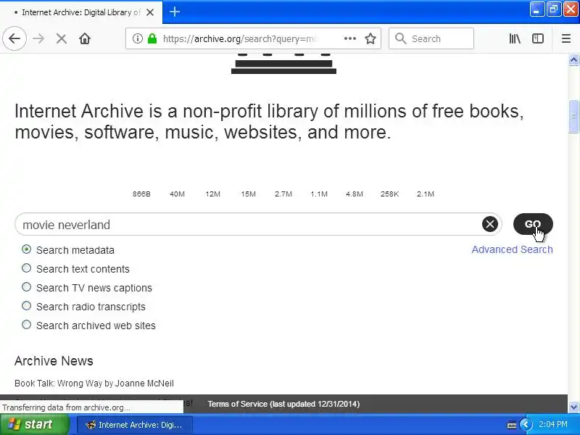This screenshot has width=580, height=435.
Task: Open Book Talk: Wrong Way news link
Action: (x=94, y=384)
